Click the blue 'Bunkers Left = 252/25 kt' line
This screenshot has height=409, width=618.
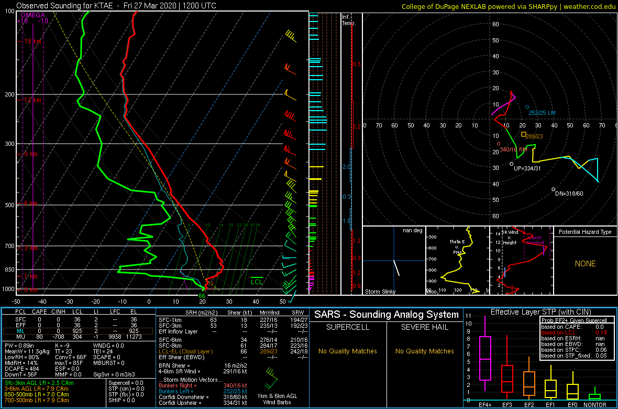tap(203, 391)
